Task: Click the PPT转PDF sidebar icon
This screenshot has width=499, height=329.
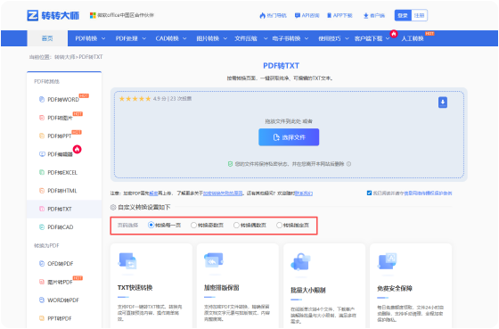Action: pos(42,318)
